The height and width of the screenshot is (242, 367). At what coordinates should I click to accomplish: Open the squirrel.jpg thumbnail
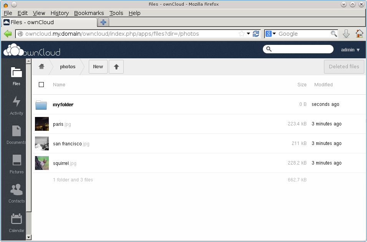coord(42,163)
